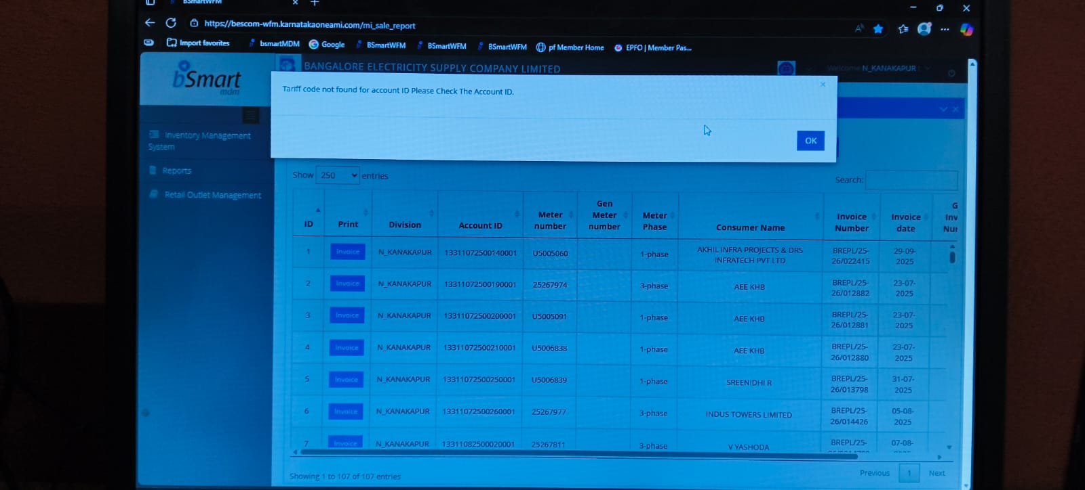Sort table by ID column header
Viewport: 1085px width, 490px height.
point(309,214)
